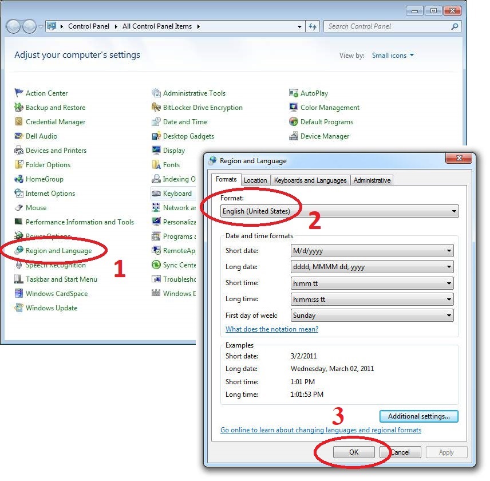The width and height of the screenshot is (490, 481).
Task: Open Performance Information and Tools icon
Action: [x=19, y=222]
